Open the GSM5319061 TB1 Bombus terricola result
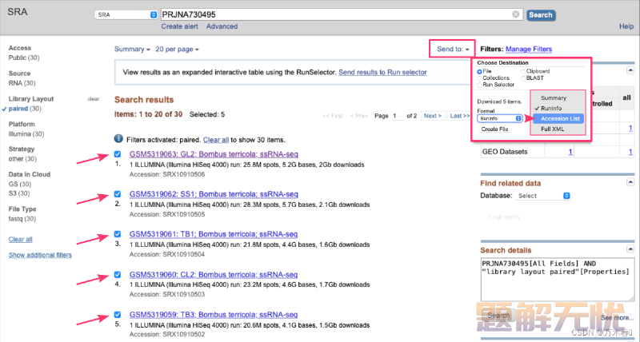 click(214, 234)
